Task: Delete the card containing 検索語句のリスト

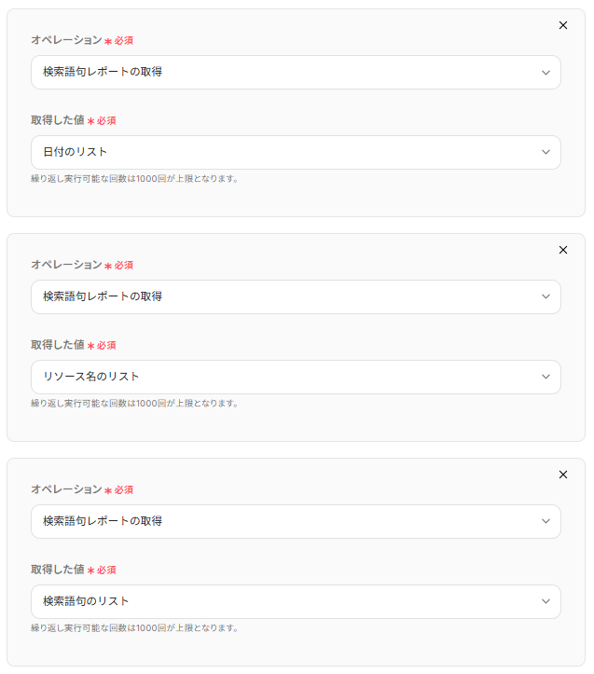Action: pos(563,475)
